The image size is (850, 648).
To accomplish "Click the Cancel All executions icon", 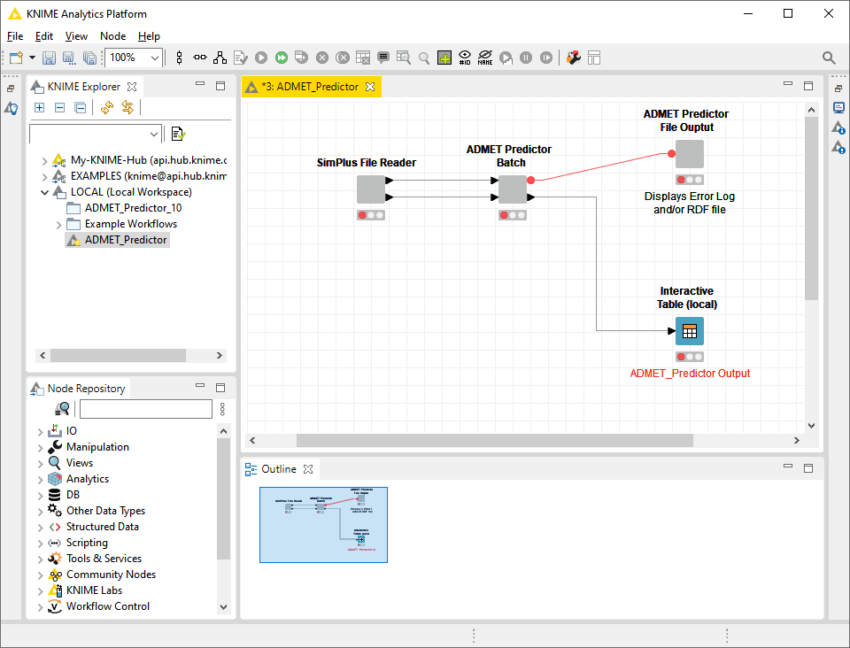I will click(x=343, y=58).
